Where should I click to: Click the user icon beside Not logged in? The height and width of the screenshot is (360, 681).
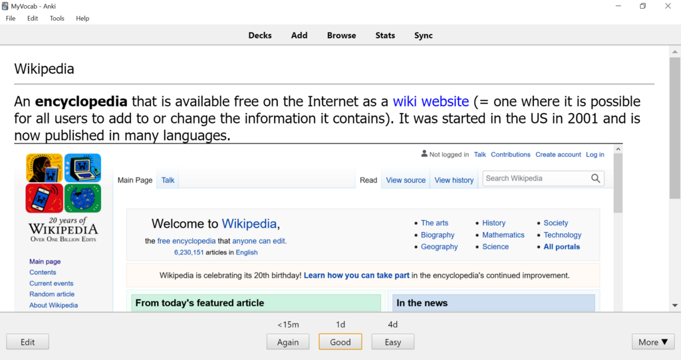424,153
